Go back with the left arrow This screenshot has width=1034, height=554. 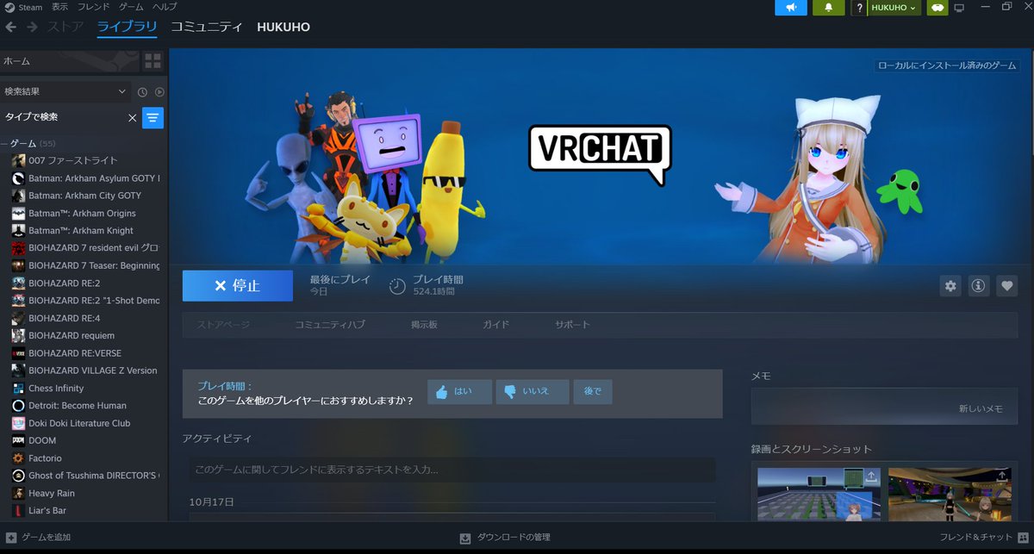[x=11, y=27]
